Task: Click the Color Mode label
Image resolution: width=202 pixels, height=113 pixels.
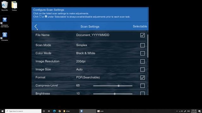Action: pos(44,53)
